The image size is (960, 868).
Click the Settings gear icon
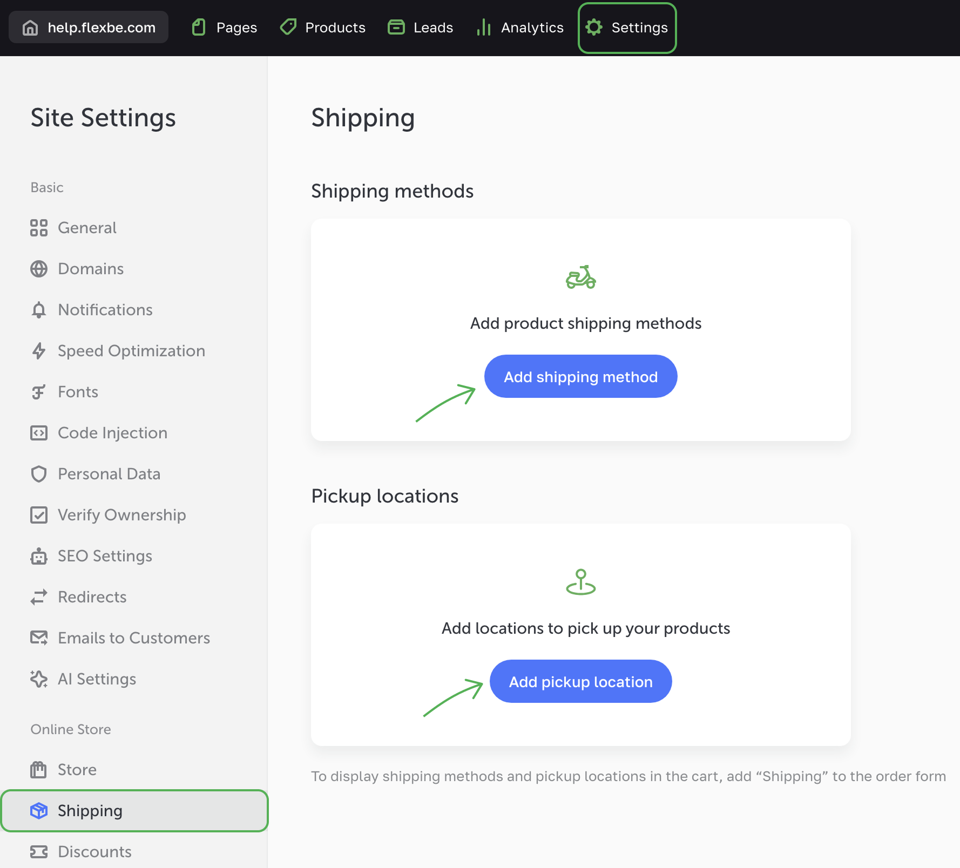(x=594, y=28)
